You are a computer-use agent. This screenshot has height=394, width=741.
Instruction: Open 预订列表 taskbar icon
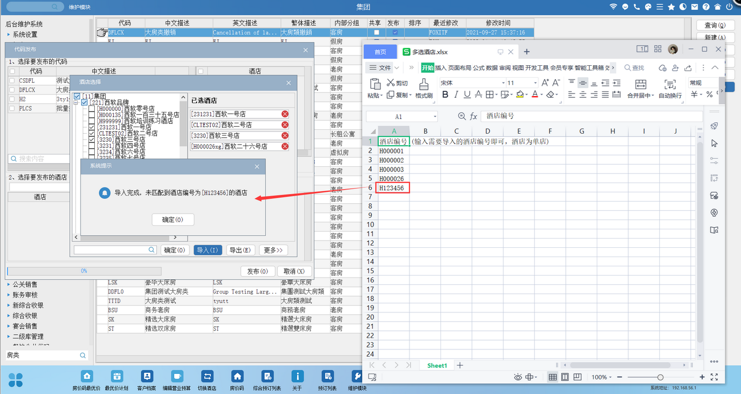click(327, 376)
